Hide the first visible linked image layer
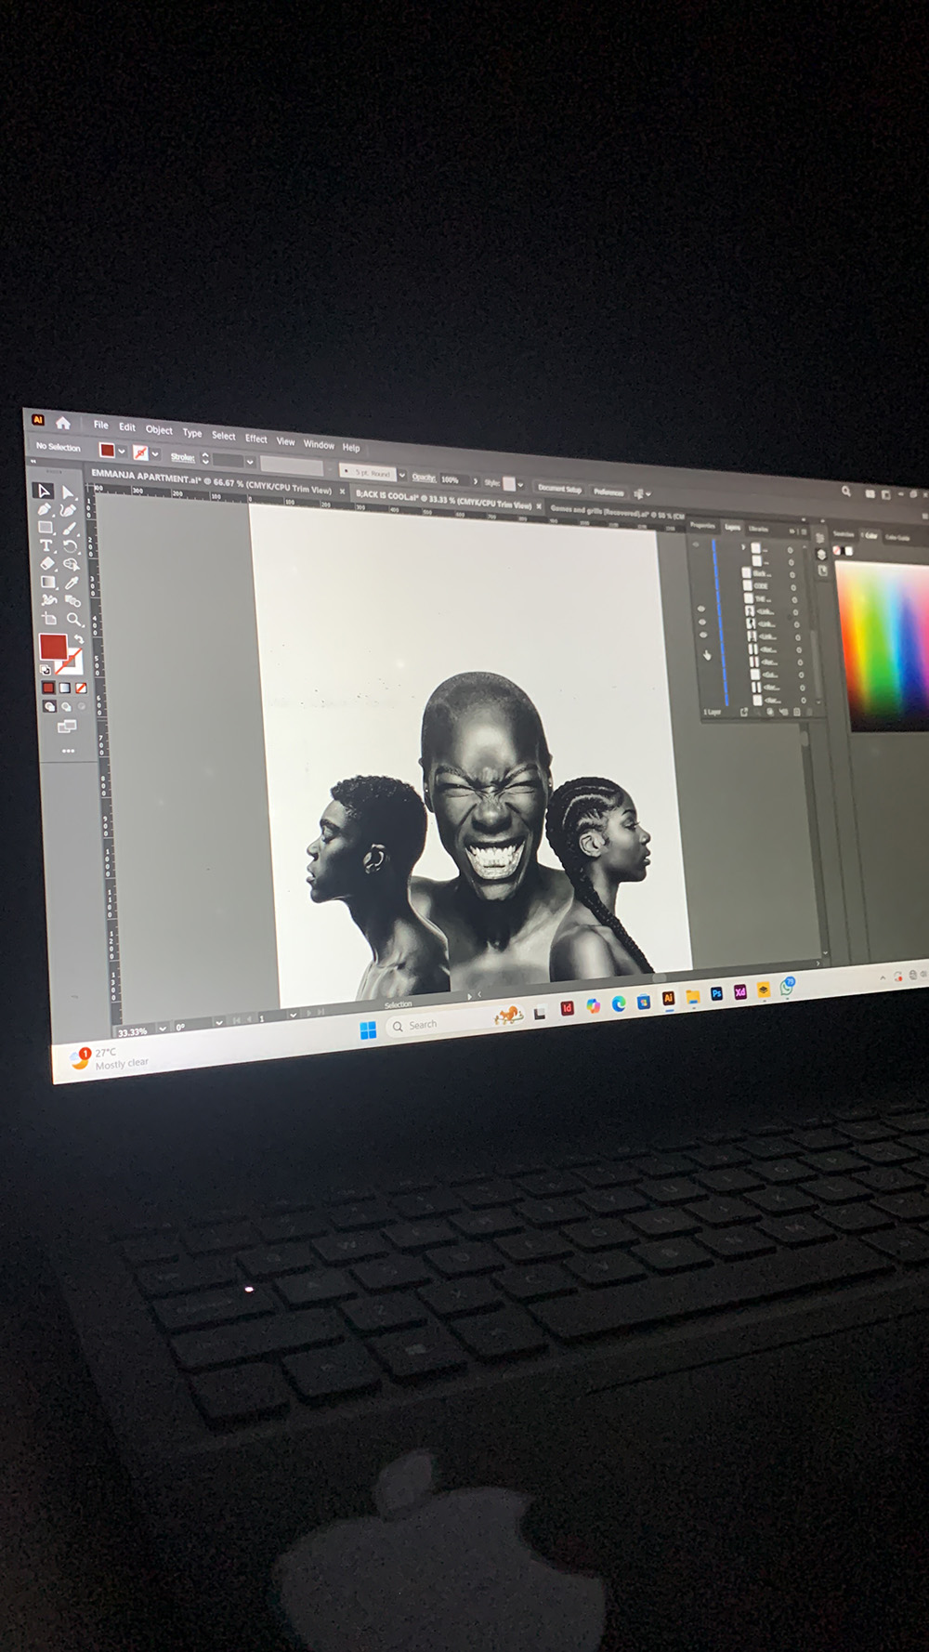The width and height of the screenshot is (929, 1652). tap(701, 610)
